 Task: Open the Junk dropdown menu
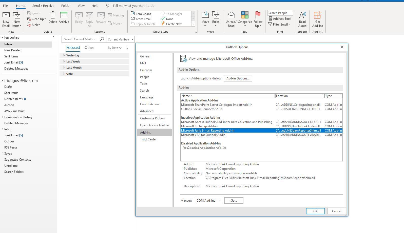(x=33, y=25)
